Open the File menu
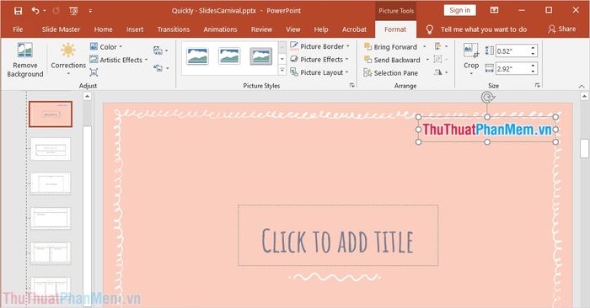 18,29
